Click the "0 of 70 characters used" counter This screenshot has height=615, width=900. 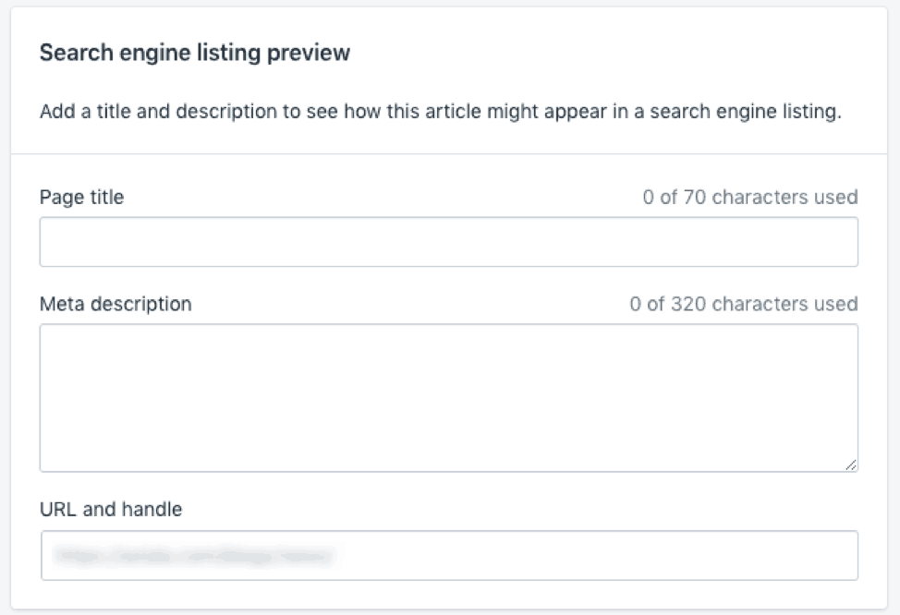click(x=750, y=197)
